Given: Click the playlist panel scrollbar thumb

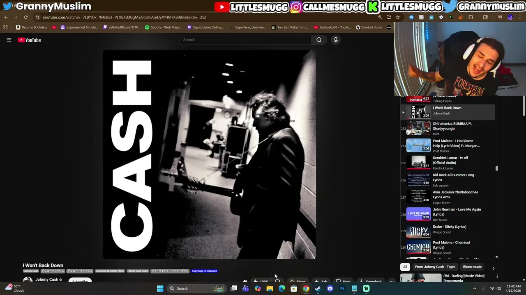Looking at the screenshot, I should [497, 168].
